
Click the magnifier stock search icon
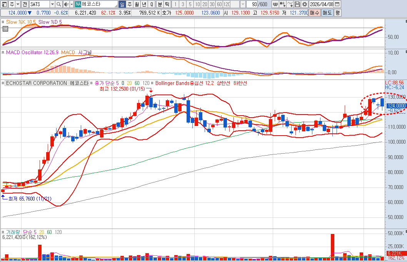click(x=59, y=4)
